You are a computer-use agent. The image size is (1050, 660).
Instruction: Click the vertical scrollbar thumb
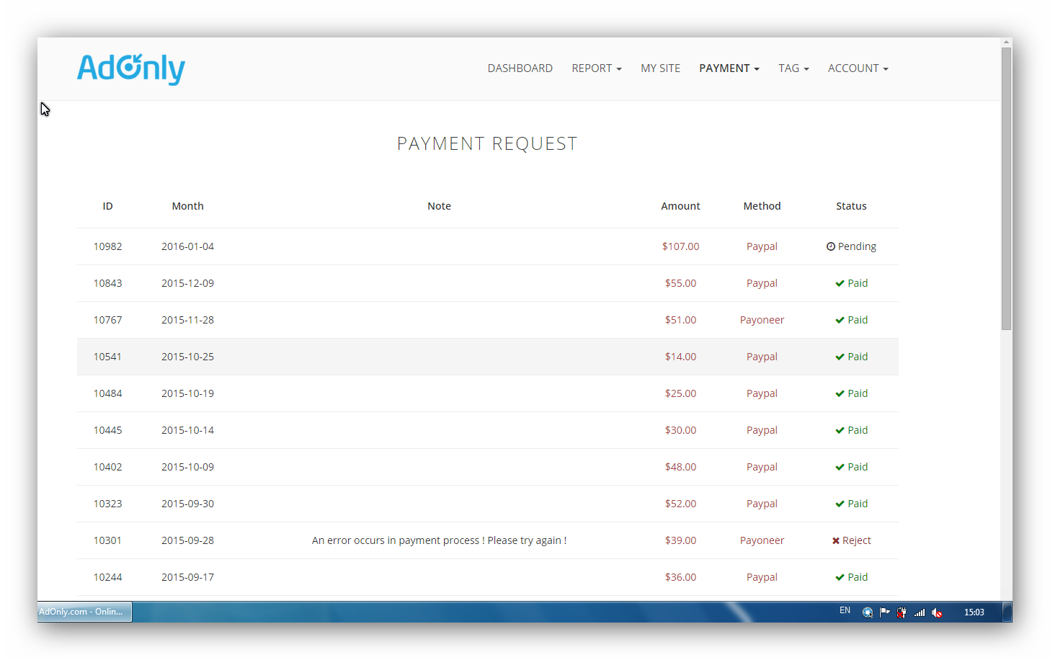(1007, 189)
